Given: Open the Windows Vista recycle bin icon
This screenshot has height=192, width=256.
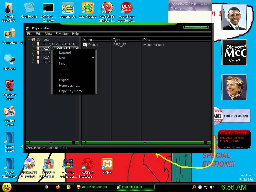Looking at the screenshot, I should point(10,90).
